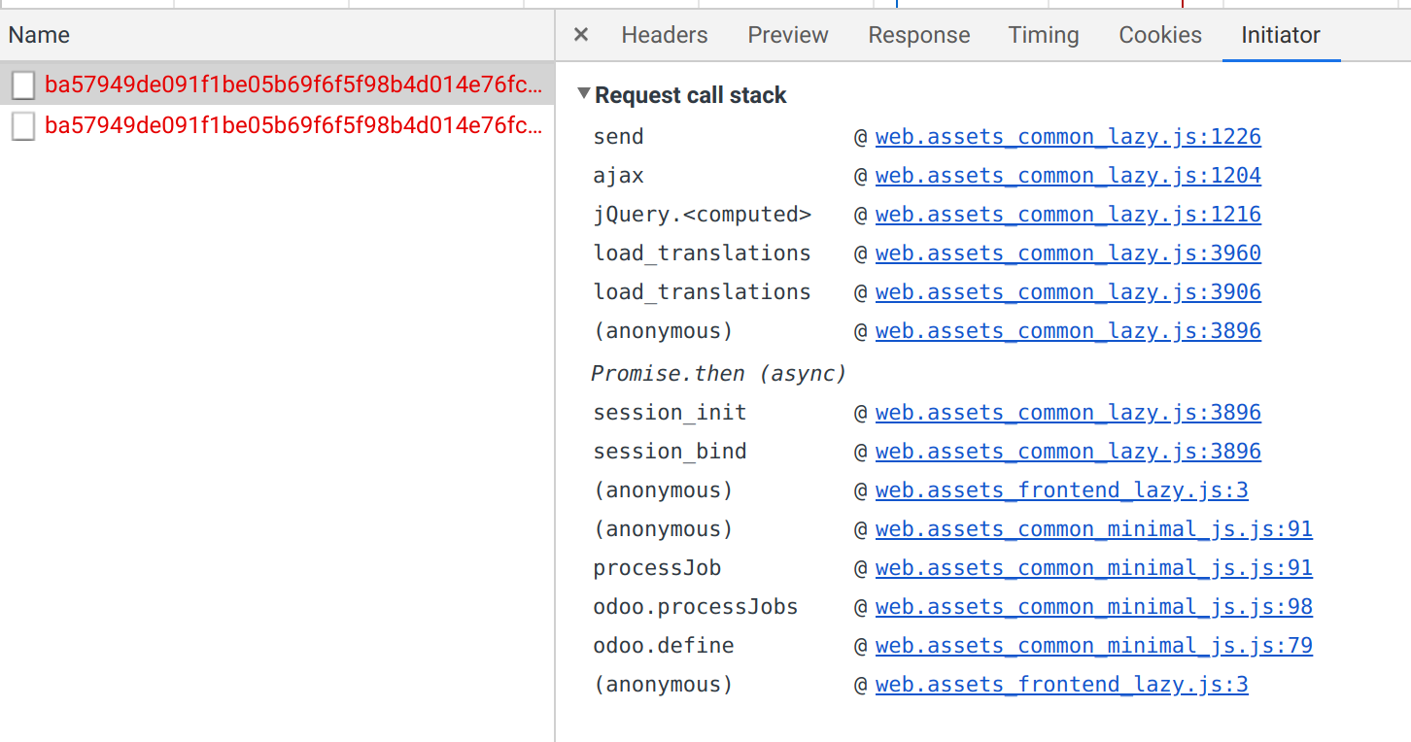Switch to the Headers tab
Image resolution: width=1411 pixels, height=742 pixels.
[x=664, y=34]
